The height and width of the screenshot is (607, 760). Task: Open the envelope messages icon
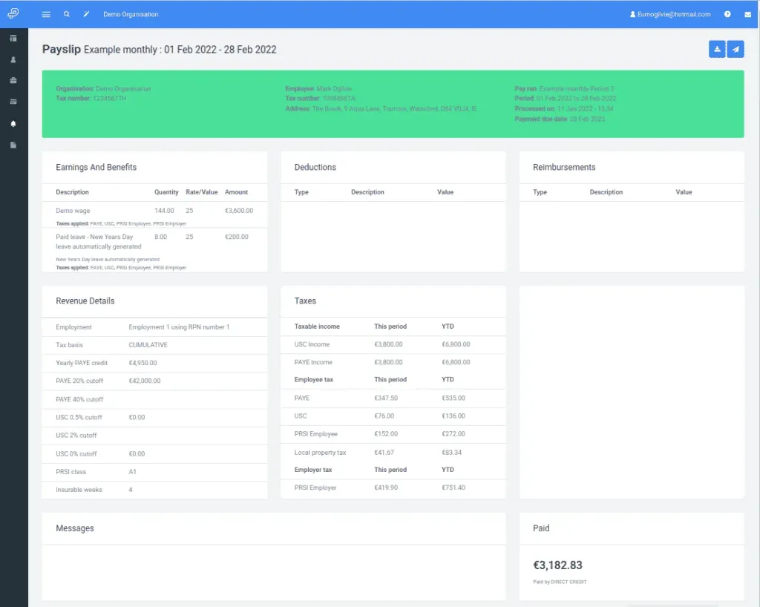pyautogui.click(x=747, y=14)
